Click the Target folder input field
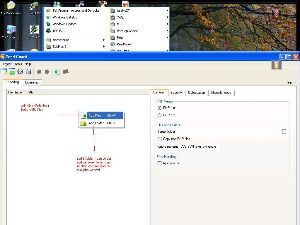Screen dimensions: 300x225 228,132
